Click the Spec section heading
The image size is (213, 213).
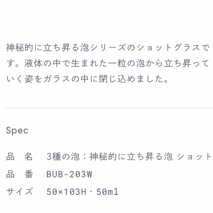[17, 130]
